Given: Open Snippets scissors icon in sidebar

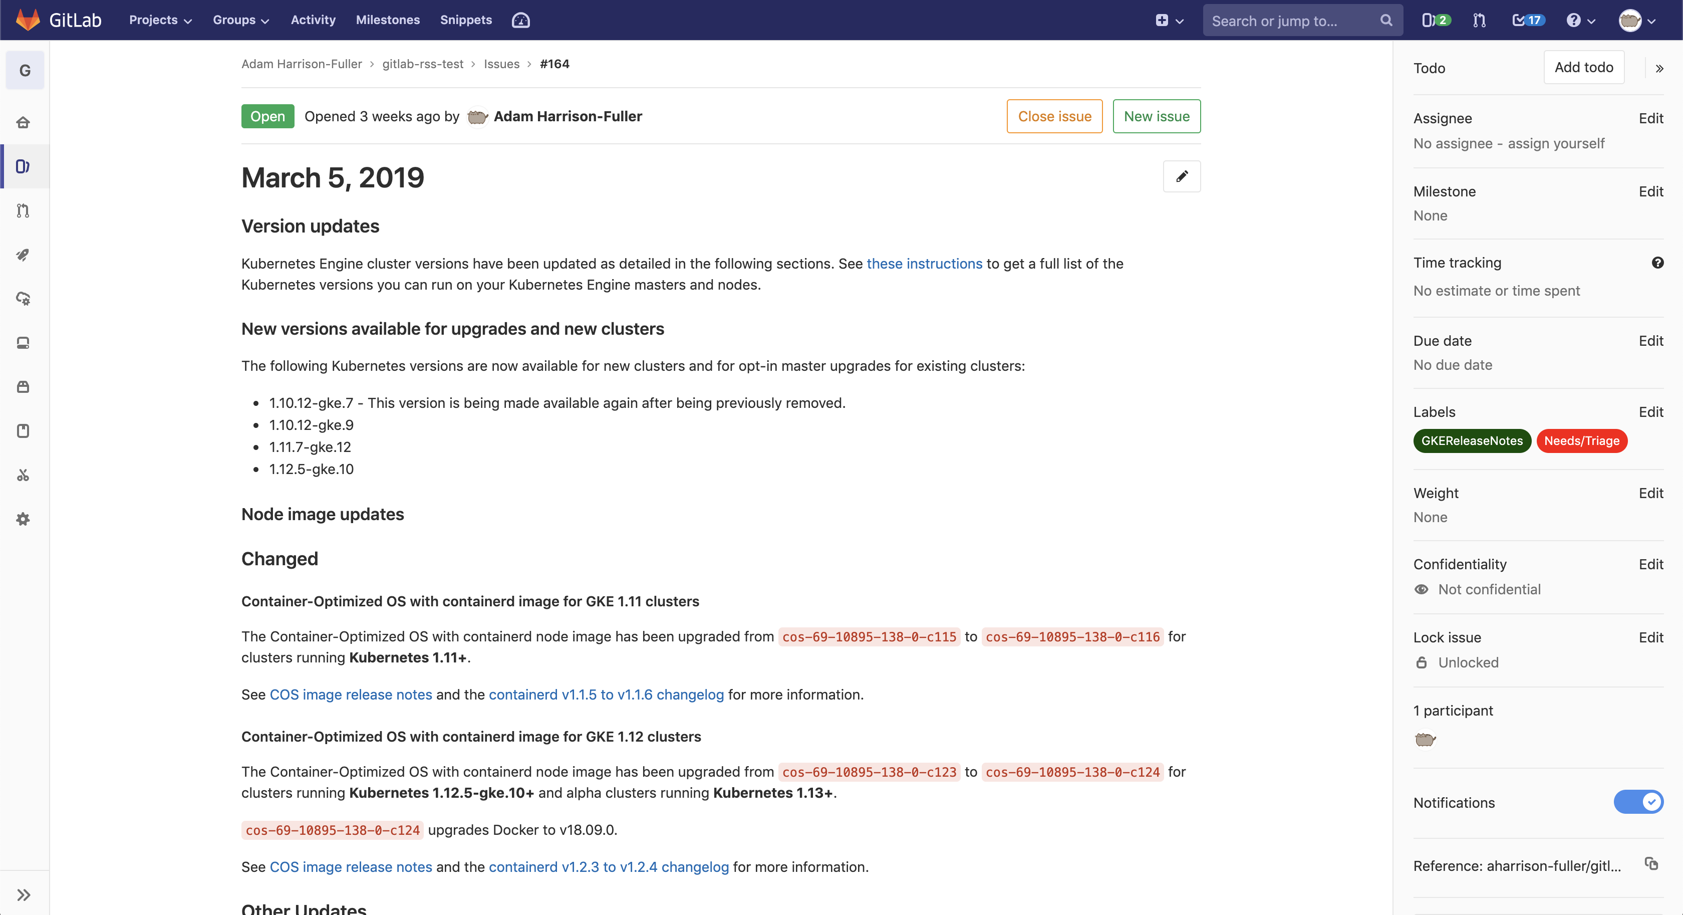Looking at the screenshot, I should (24, 475).
